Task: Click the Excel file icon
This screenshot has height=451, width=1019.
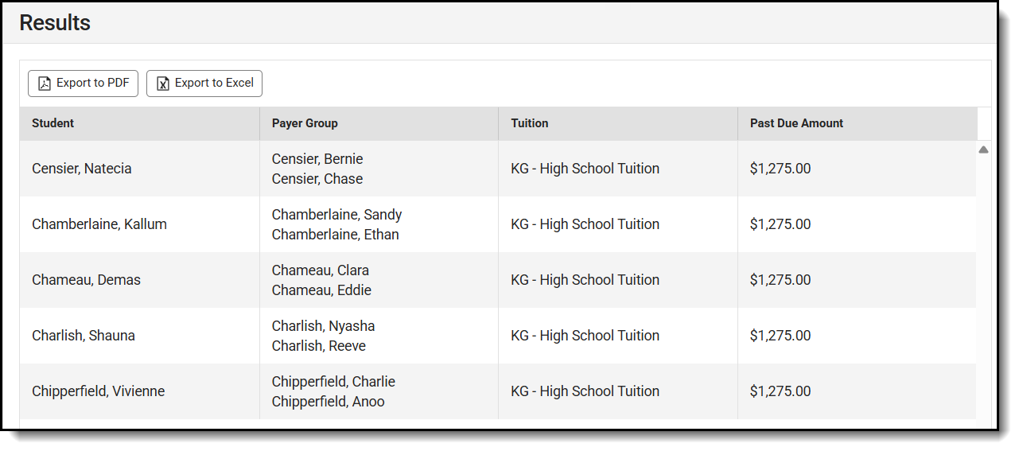Action: pyautogui.click(x=163, y=84)
